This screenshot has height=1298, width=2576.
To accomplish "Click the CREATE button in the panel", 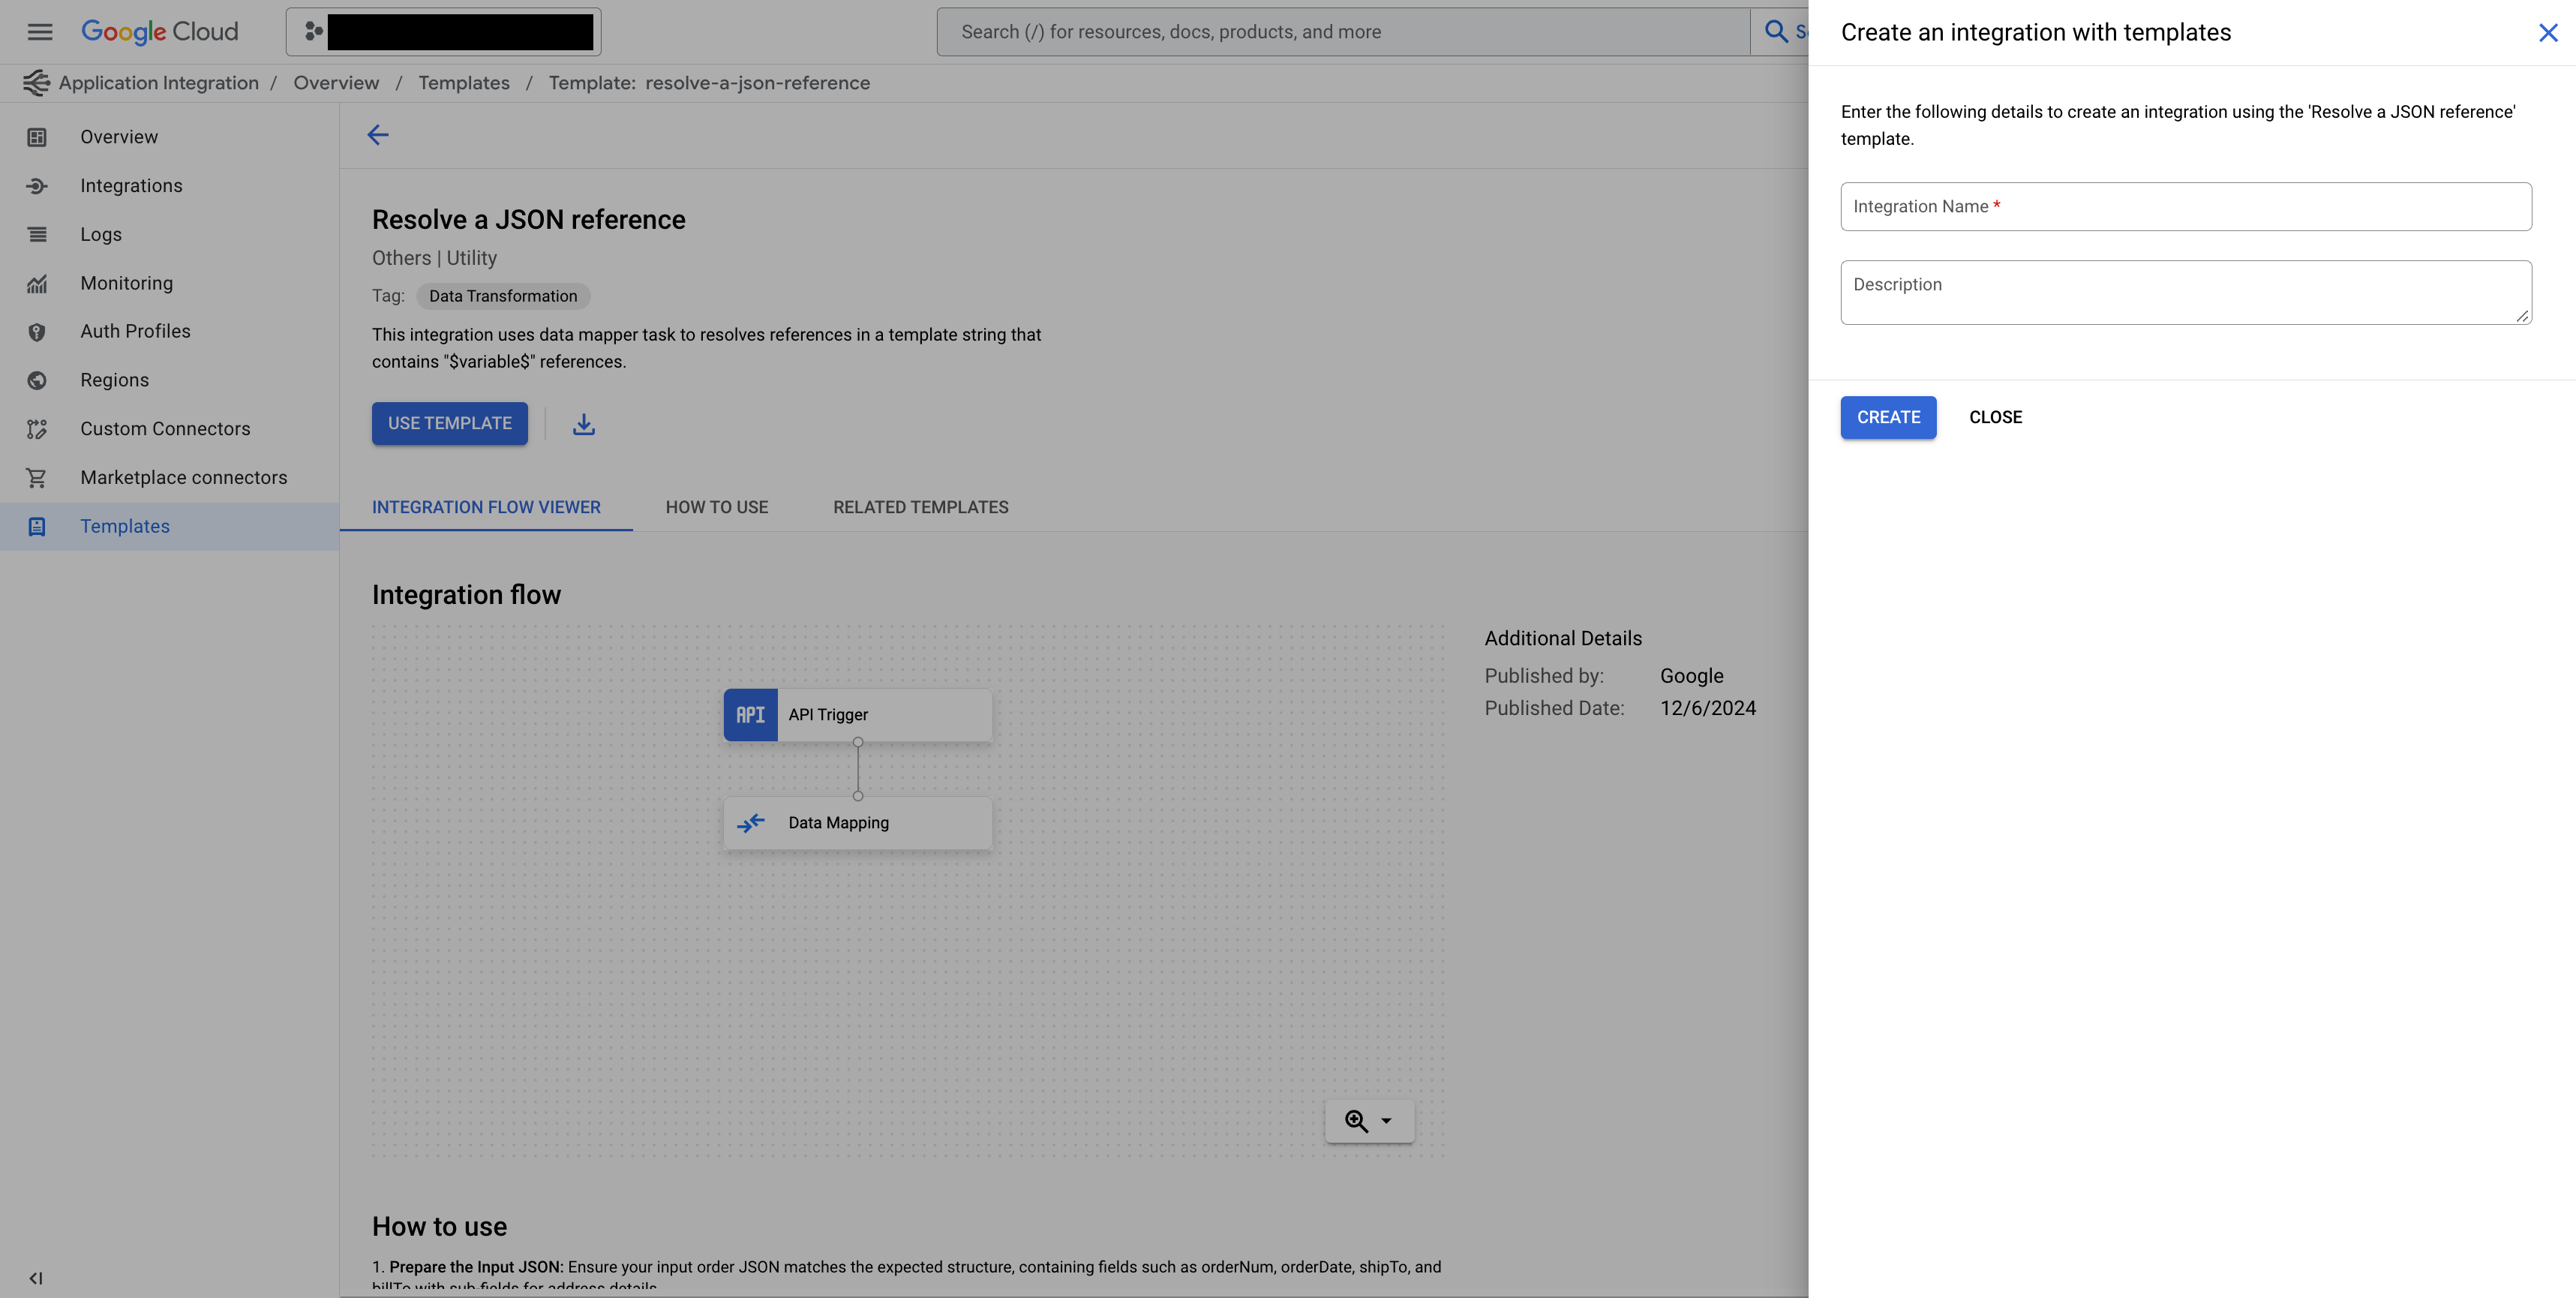I will click(x=1888, y=417).
